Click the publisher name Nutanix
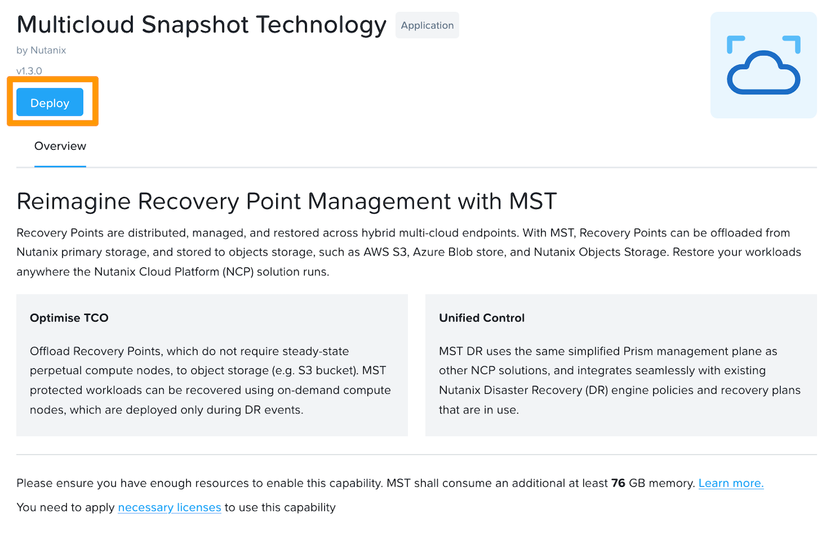 41,50
